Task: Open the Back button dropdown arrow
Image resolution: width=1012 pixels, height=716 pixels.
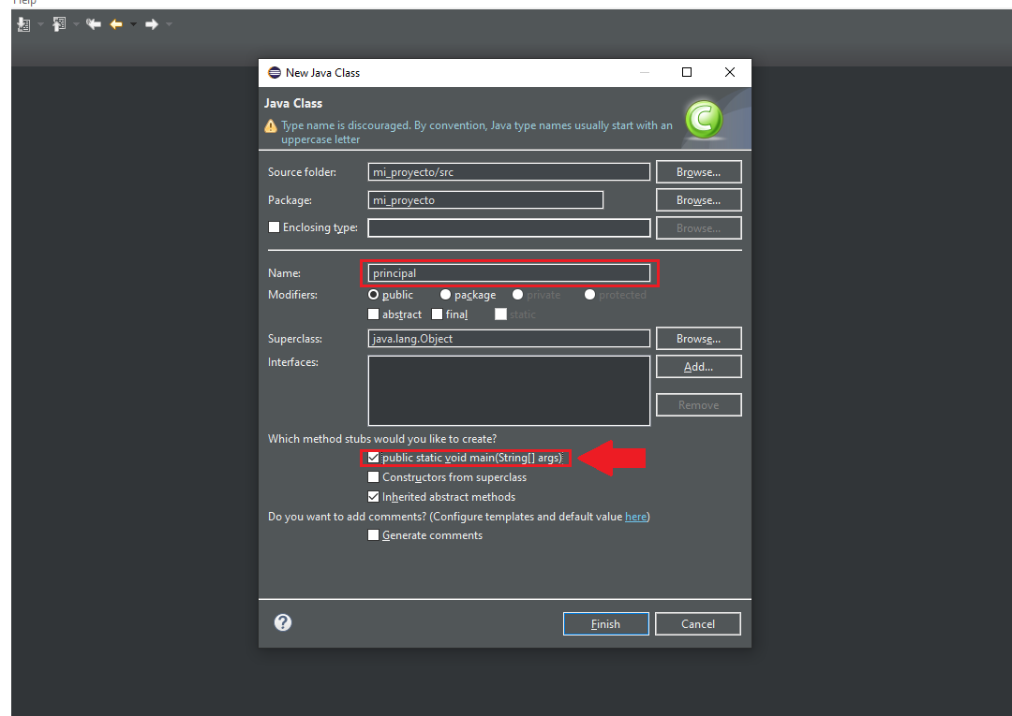Action: click(x=133, y=24)
